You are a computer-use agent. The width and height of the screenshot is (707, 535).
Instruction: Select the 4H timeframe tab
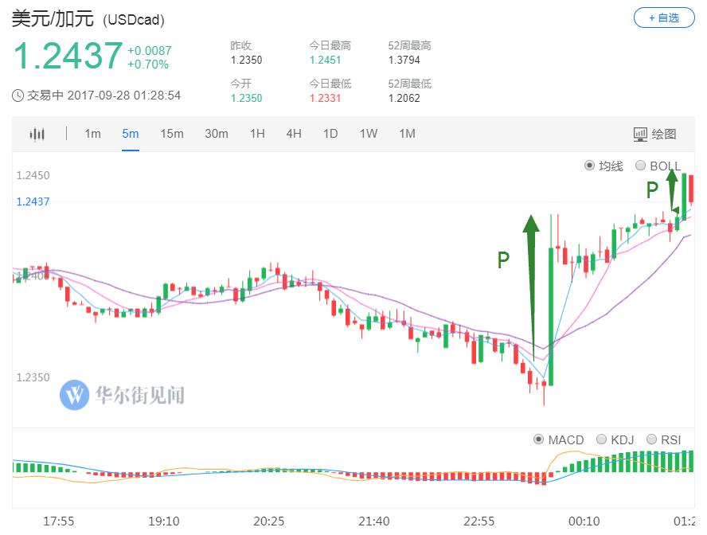tap(293, 134)
